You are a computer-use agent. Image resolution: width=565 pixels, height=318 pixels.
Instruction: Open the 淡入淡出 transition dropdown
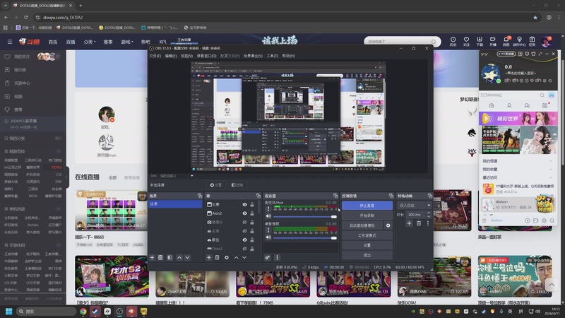point(413,205)
